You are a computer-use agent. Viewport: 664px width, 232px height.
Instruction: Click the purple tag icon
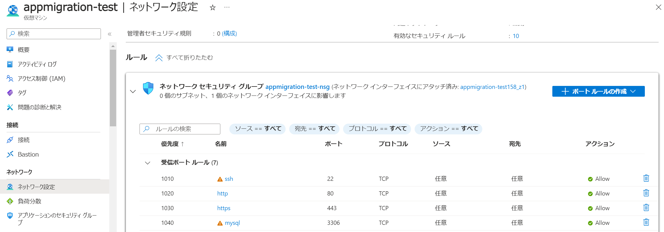[x=10, y=93]
